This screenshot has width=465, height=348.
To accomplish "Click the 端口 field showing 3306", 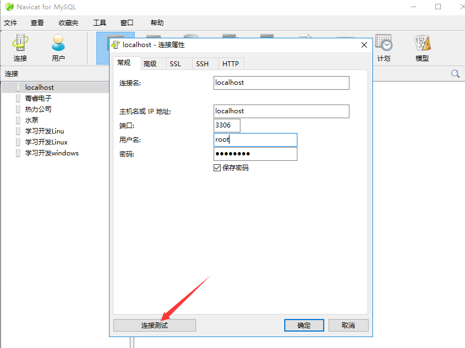I will (227, 126).
